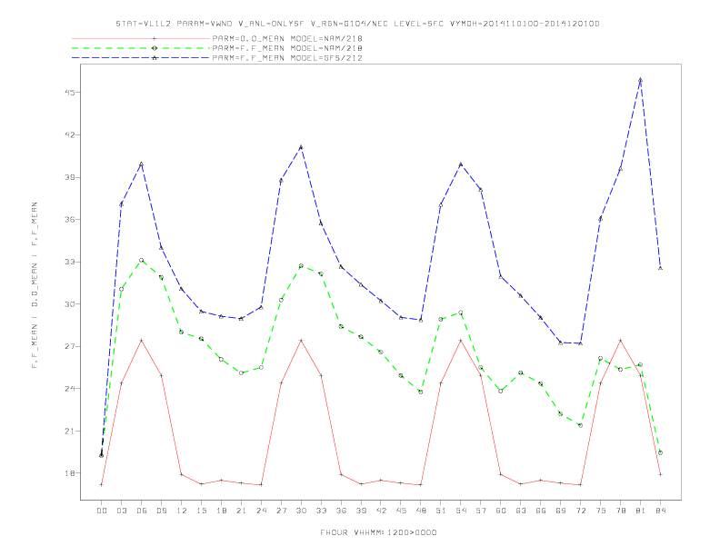
Task: Click the plus marker in the legend
Action: [155, 38]
